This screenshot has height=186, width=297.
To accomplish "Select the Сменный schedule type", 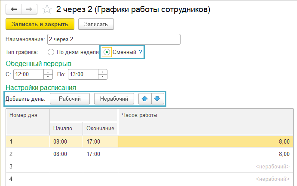I will [107, 52].
